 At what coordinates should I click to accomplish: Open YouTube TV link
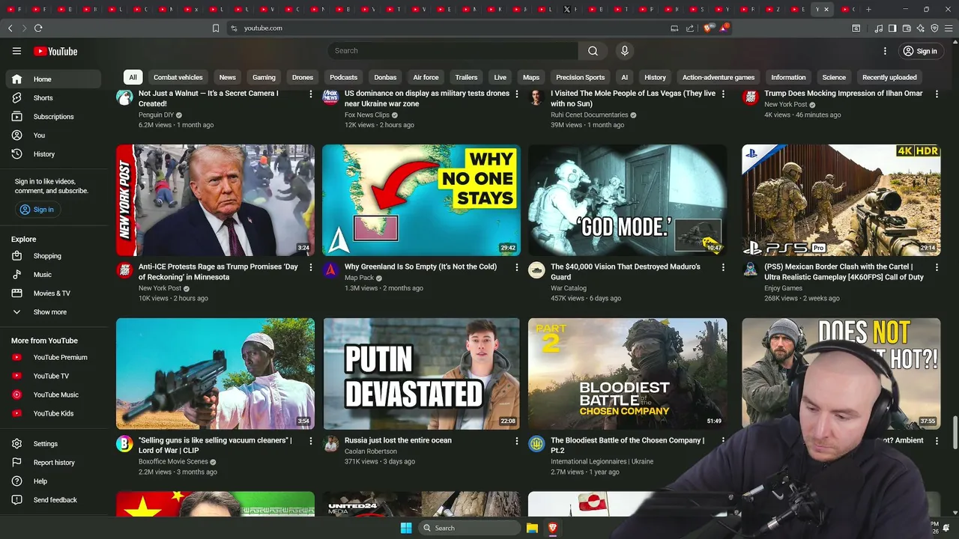pyautogui.click(x=52, y=376)
